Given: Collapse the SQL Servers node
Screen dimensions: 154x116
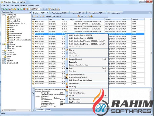Looking at the screenshot, I should coord(3,44).
